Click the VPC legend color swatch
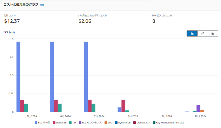The height and width of the screenshot is (128, 221). 106,123
